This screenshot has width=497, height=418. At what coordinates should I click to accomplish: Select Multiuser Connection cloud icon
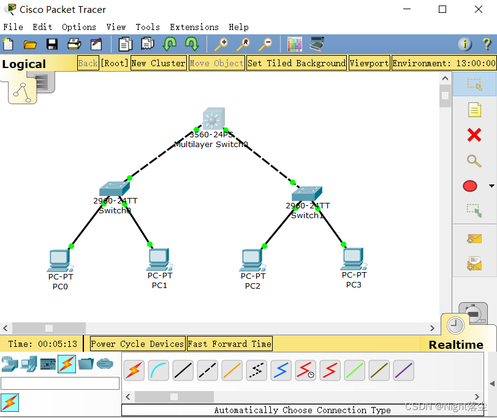pyautogui.click(x=105, y=364)
